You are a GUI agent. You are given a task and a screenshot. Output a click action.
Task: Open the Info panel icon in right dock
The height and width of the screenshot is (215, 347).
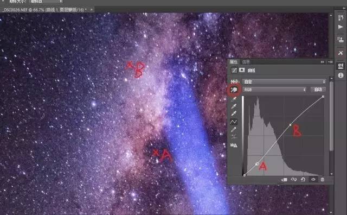[x=340, y=75]
